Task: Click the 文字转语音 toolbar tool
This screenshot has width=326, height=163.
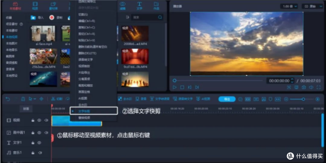Action: click(160, 99)
